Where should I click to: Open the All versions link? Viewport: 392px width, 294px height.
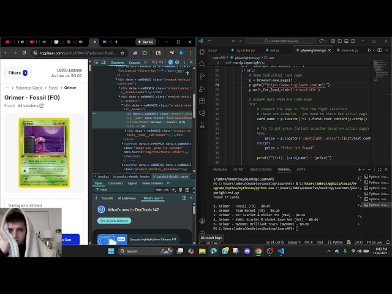pyautogui.click(x=31, y=106)
